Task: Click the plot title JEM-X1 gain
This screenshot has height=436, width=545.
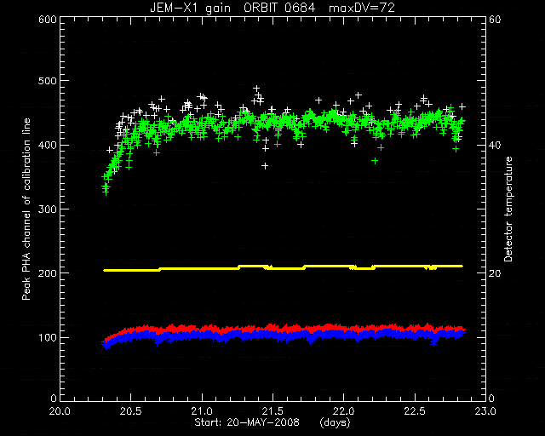Action: (x=190, y=8)
